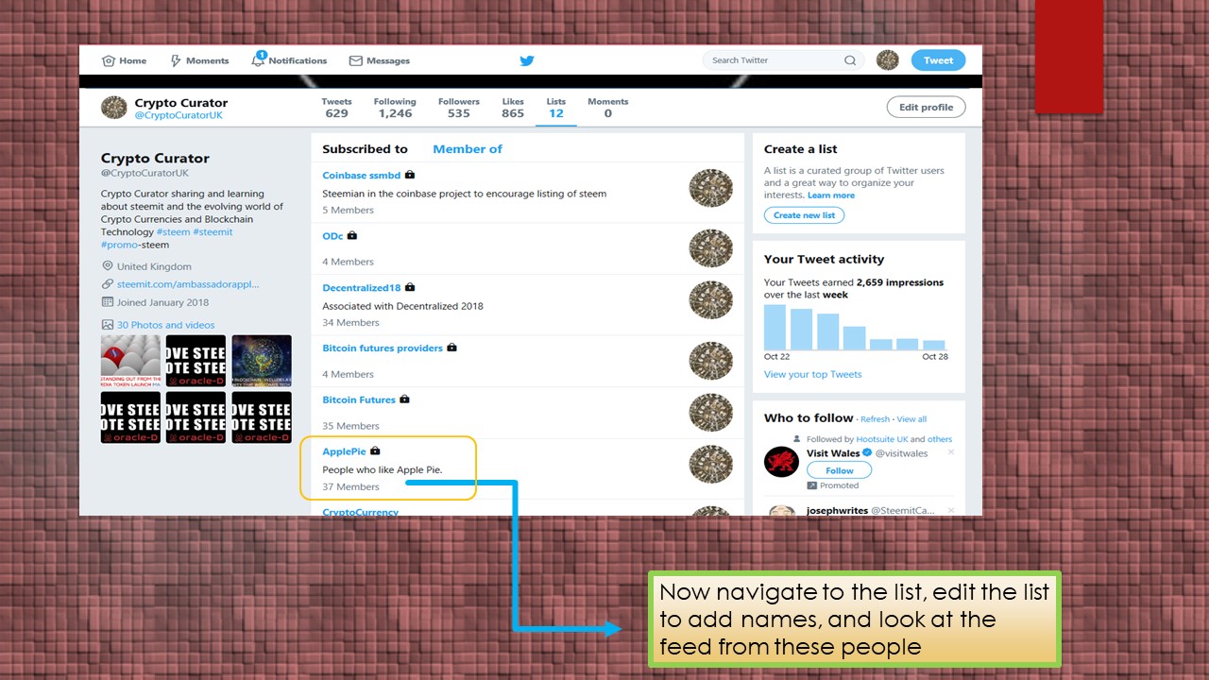
Task: Open the #steemit hashtag link
Action: point(213,232)
